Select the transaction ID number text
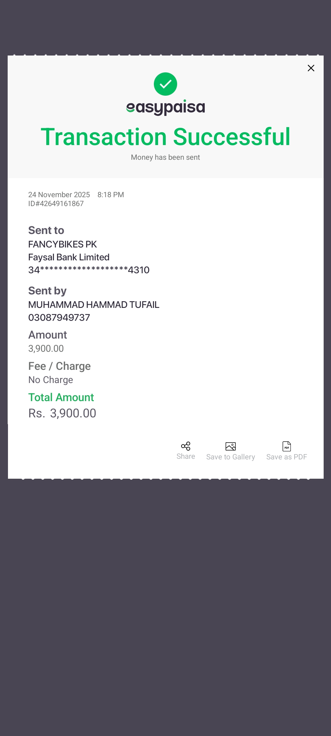 [x=56, y=204]
